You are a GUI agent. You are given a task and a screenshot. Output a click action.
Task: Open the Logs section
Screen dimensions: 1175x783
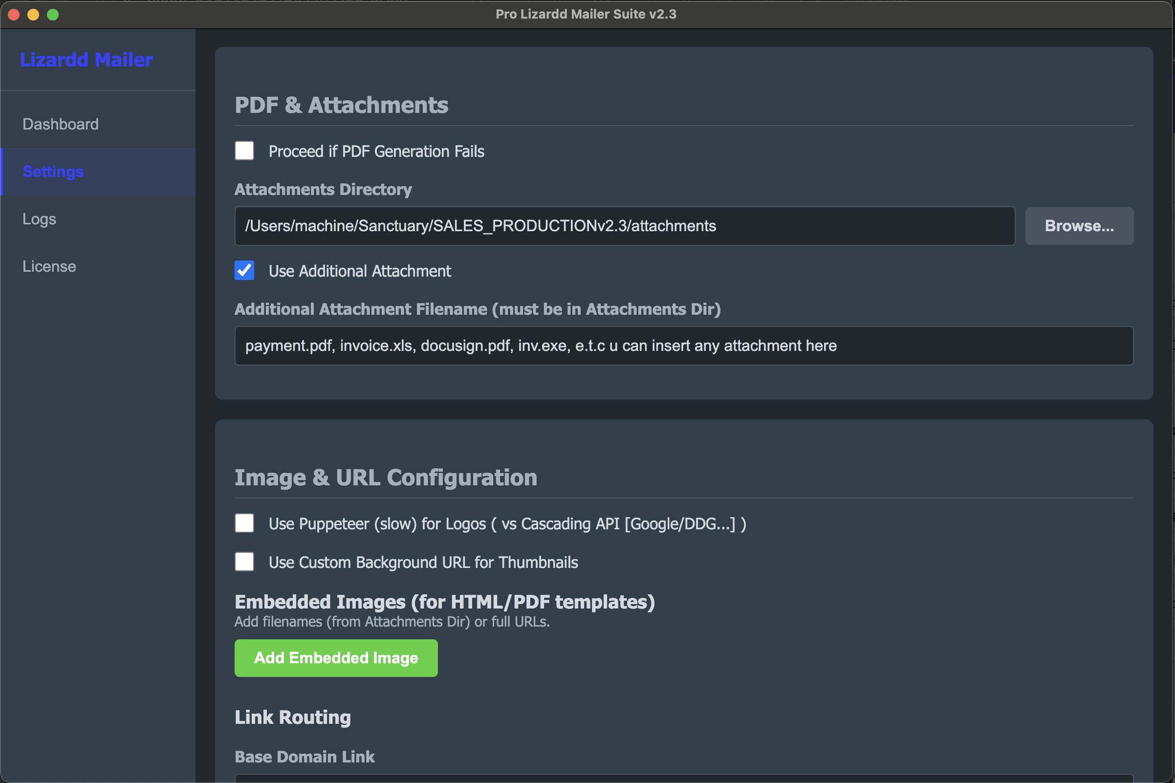[x=39, y=218]
